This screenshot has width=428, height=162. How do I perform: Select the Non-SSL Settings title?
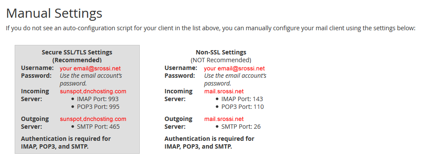[x=221, y=52]
